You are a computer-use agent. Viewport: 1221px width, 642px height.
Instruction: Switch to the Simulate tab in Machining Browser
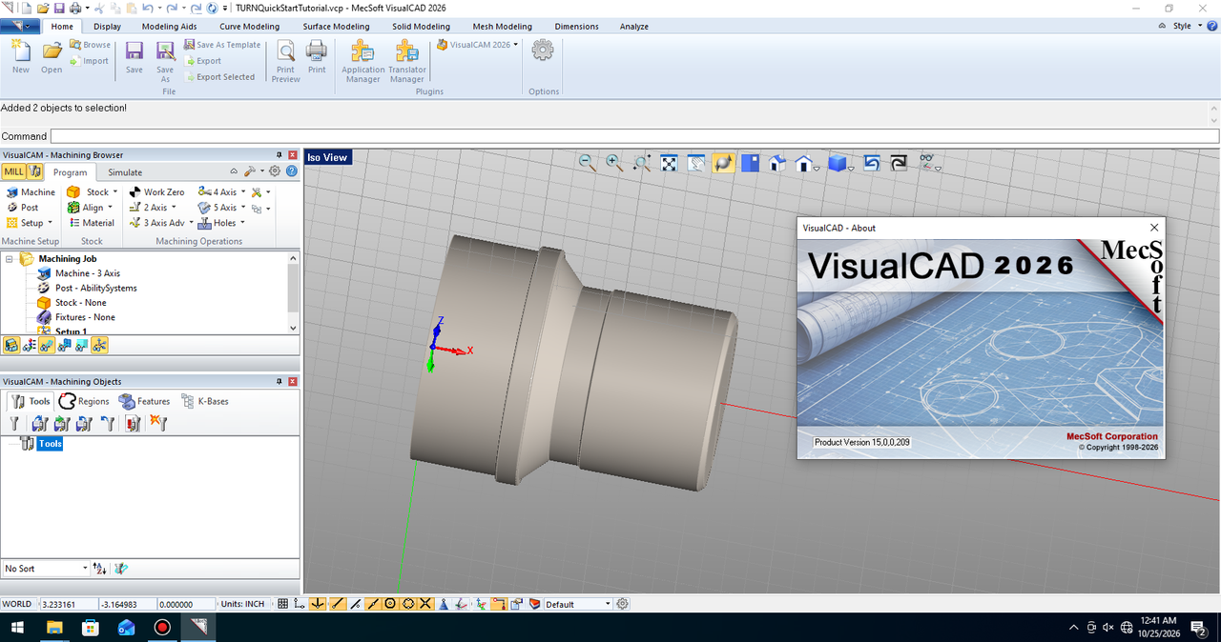[125, 172]
